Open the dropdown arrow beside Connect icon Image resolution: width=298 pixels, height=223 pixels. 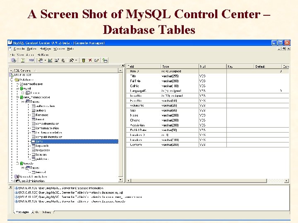point(45,60)
